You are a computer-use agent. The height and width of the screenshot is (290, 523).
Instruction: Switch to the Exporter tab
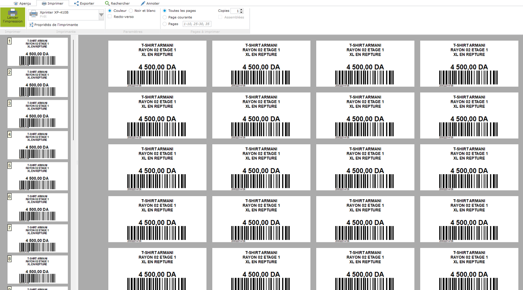[x=84, y=3]
